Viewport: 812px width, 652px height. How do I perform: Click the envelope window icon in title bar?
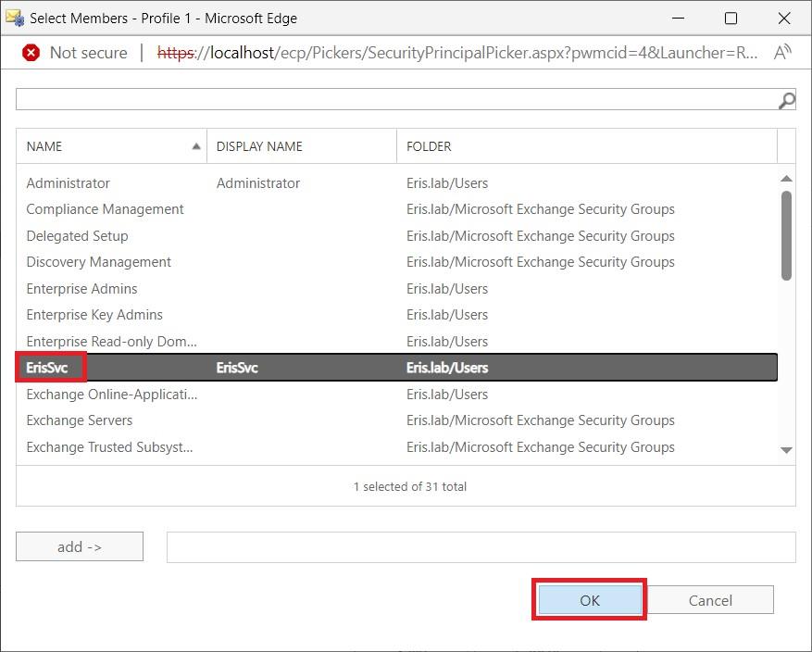pos(15,18)
